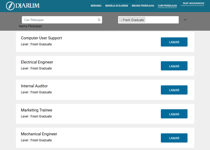The width and height of the screenshot is (210, 150).
Task: Open the Internal Auditor job title
Action: 34,86
